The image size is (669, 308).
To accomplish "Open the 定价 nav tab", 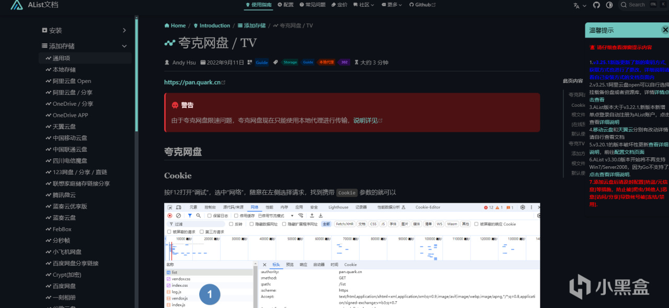I will coord(339,5).
